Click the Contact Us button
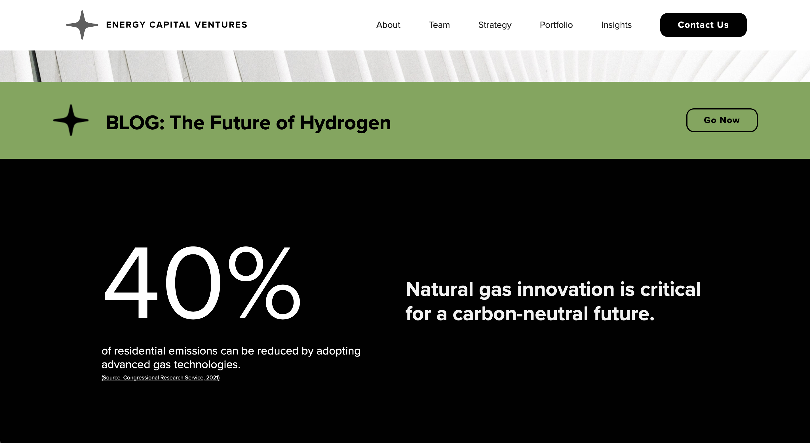 pyautogui.click(x=703, y=25)
